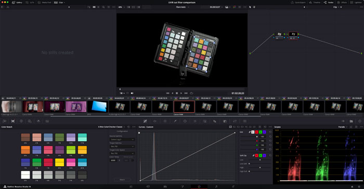Jump to last frame in viewer transport
This screenshot has height=189, width=364.
(x=186, y=93)
